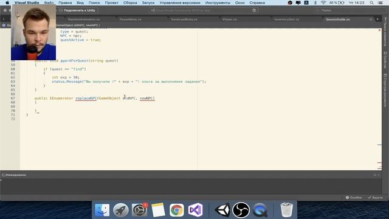
Task: Click the toolbar status message field
Action: (204, 10)
